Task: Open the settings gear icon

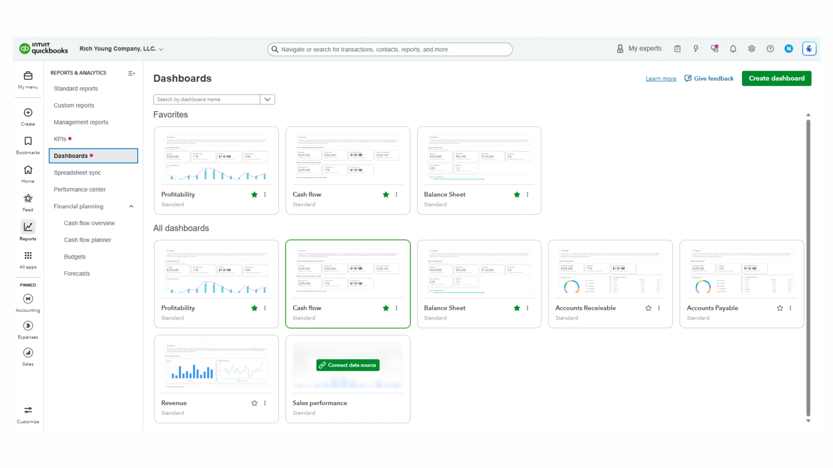Action: 751,49
